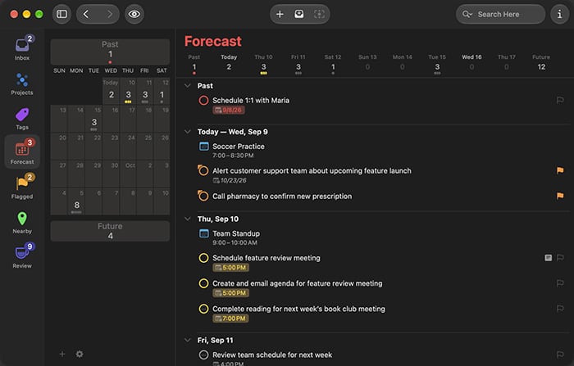The width and height of the screenshot is (574, 366).
Task: Click 7:00 PM due badge on book club task
Action: point(230,319)
